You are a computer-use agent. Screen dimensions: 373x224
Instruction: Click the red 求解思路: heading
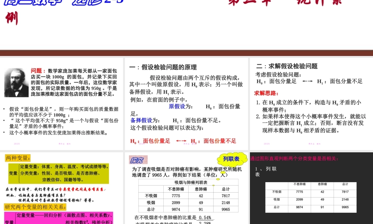tap(266, 93)
